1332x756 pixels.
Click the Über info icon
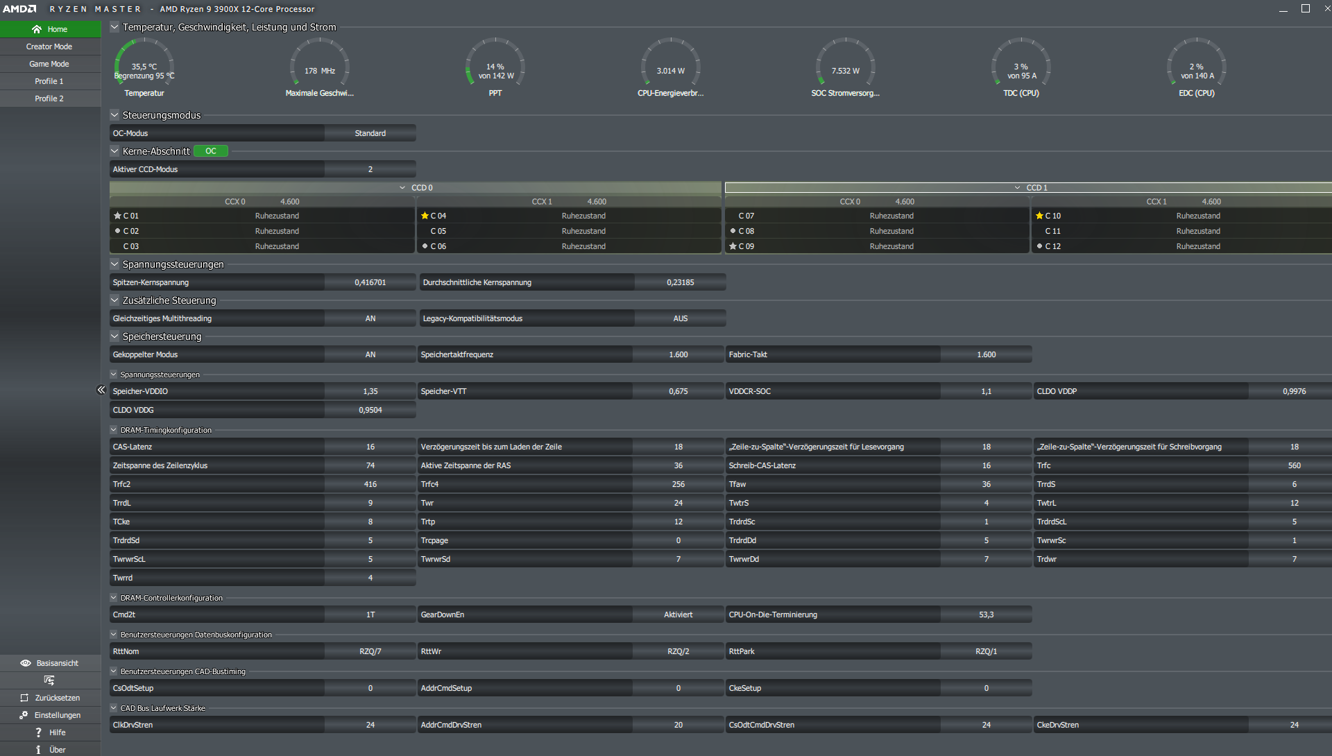(x=38, y=750)
